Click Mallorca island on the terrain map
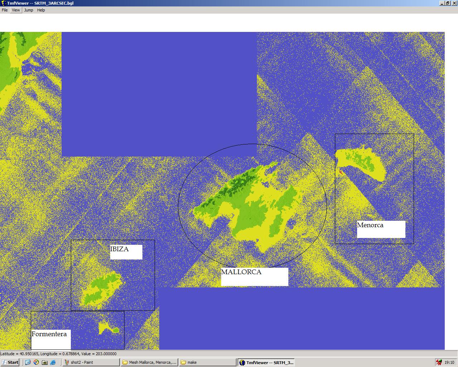The height and width of the screenshot is (367, 458). 250,208
